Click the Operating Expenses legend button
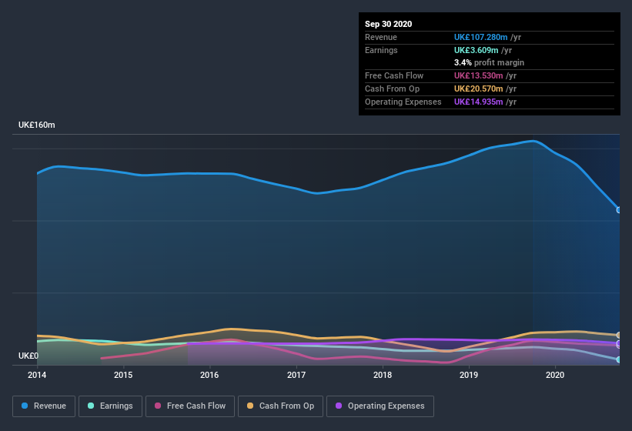632x431 pixels. click(380, 406)
